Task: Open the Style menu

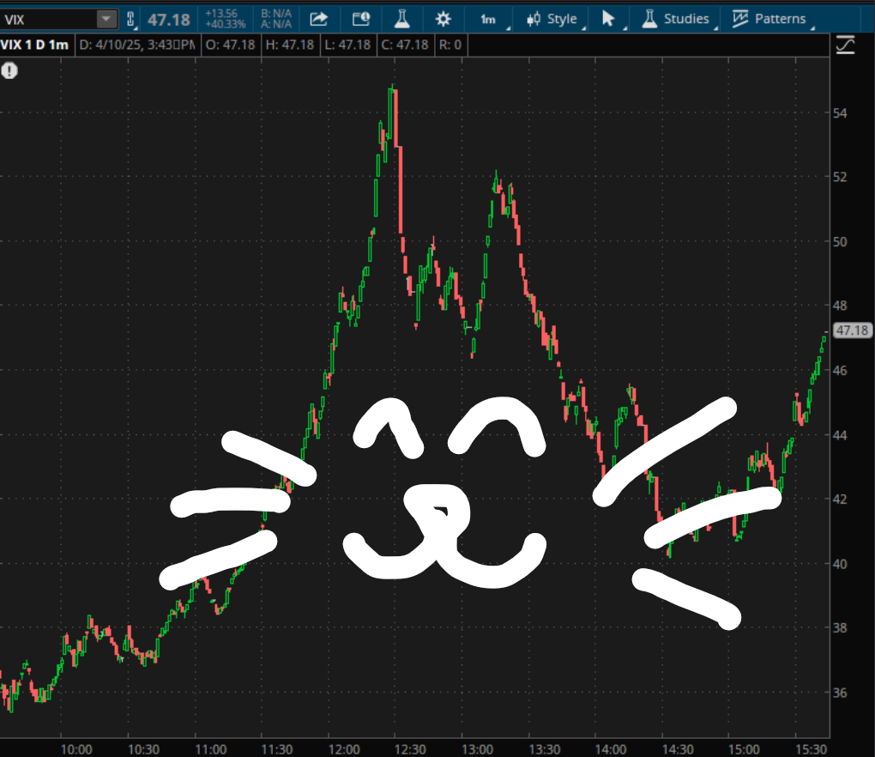Action: click(552, 19)
